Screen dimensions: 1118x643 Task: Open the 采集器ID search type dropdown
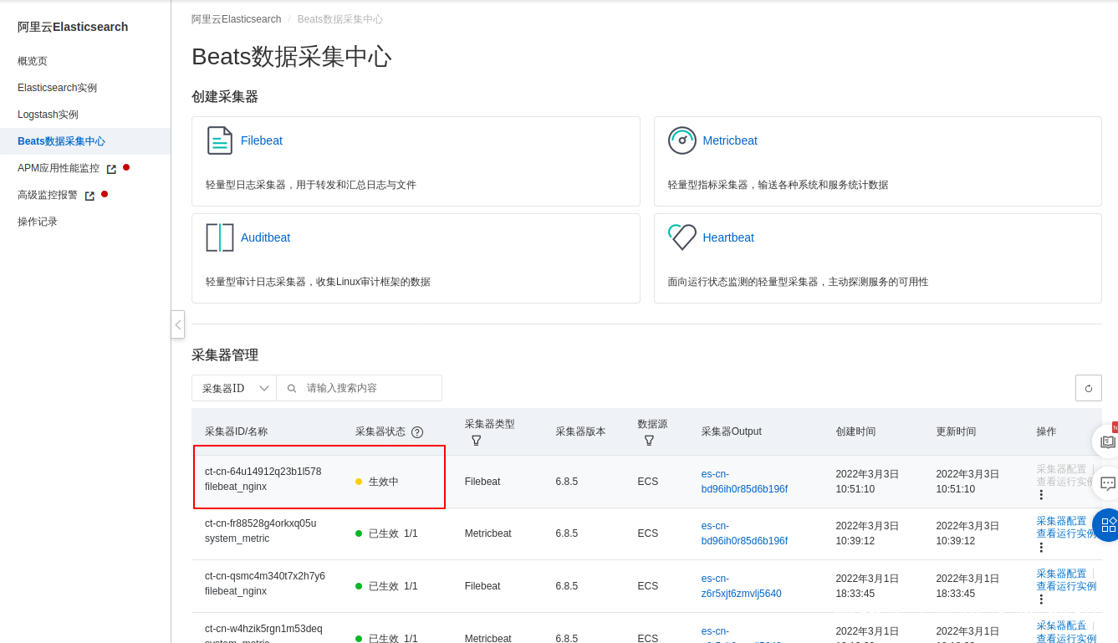234,388
